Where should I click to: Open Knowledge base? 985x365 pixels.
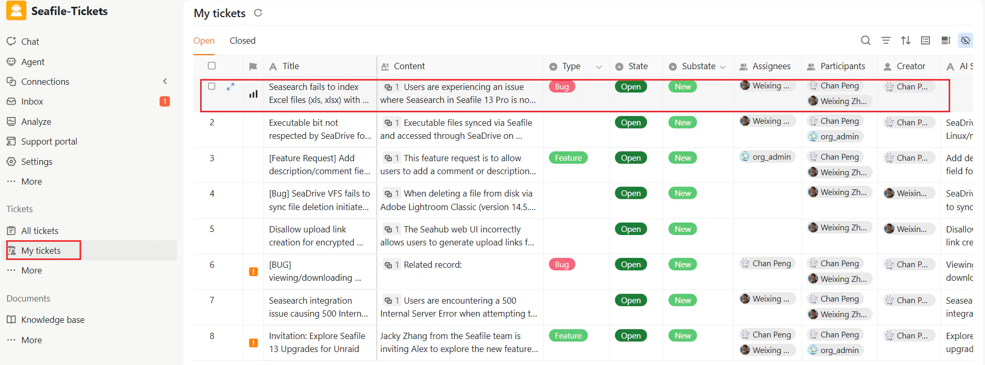pyautogui.click(x=52, y=320)
